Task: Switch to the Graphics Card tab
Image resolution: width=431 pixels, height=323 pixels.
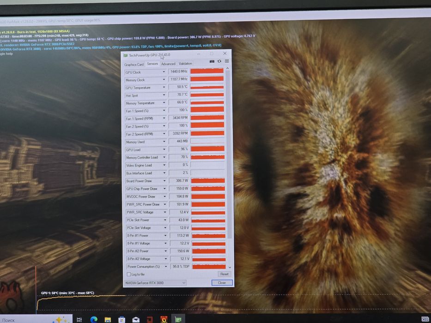Action: (134, 64)
